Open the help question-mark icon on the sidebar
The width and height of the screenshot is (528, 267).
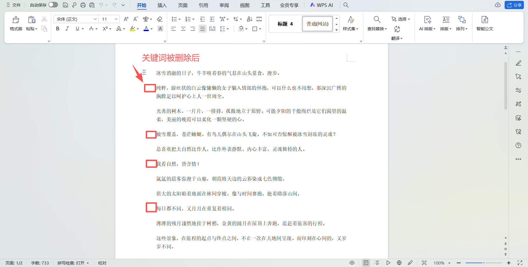(x=518, y=145)
